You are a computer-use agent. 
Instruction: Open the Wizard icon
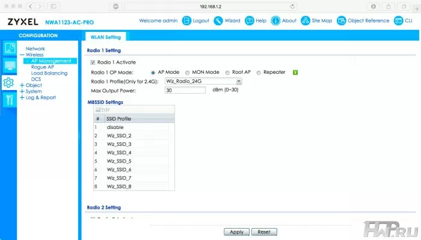pyautogui.click(x=218, y=20)
